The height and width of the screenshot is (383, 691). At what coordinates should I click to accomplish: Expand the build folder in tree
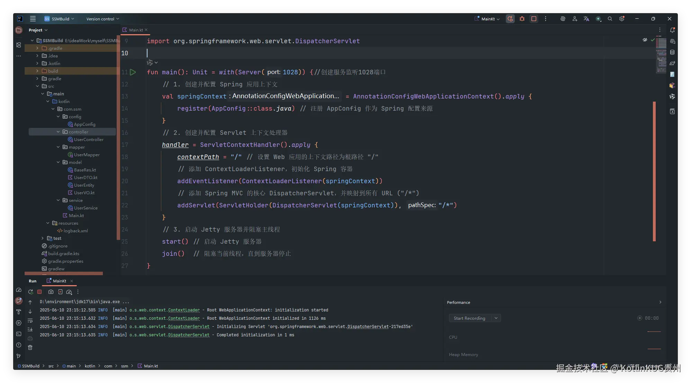[37, 71]
